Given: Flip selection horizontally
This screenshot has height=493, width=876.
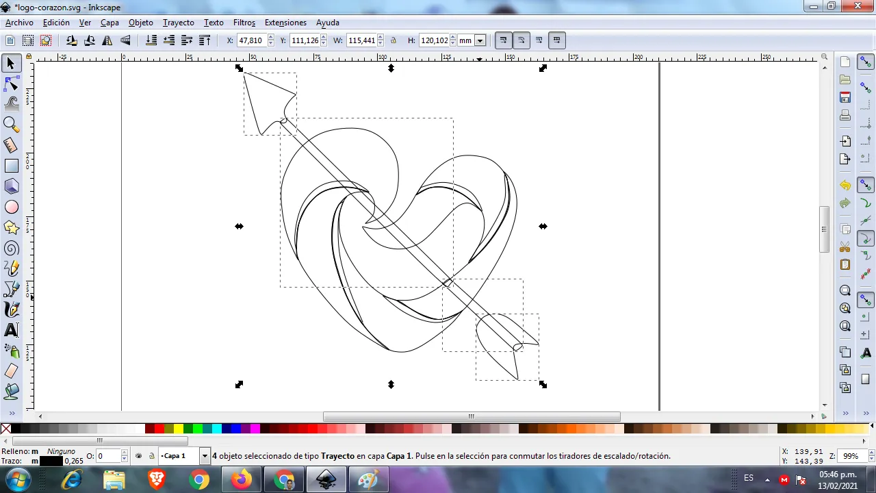Looking at the screenshot, I should click(107, 40).
